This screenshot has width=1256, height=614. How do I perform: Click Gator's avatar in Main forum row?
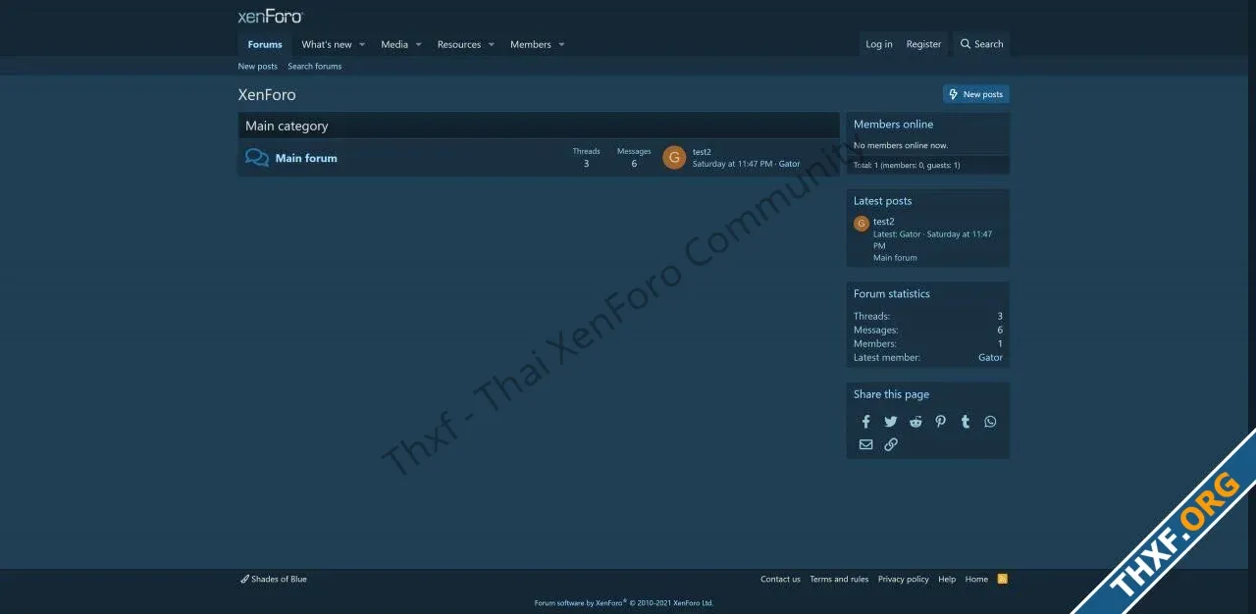[x=674, y=158]
